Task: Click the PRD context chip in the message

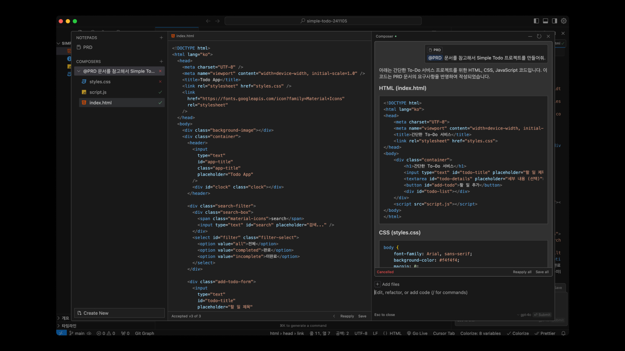Action: [435, 50]
